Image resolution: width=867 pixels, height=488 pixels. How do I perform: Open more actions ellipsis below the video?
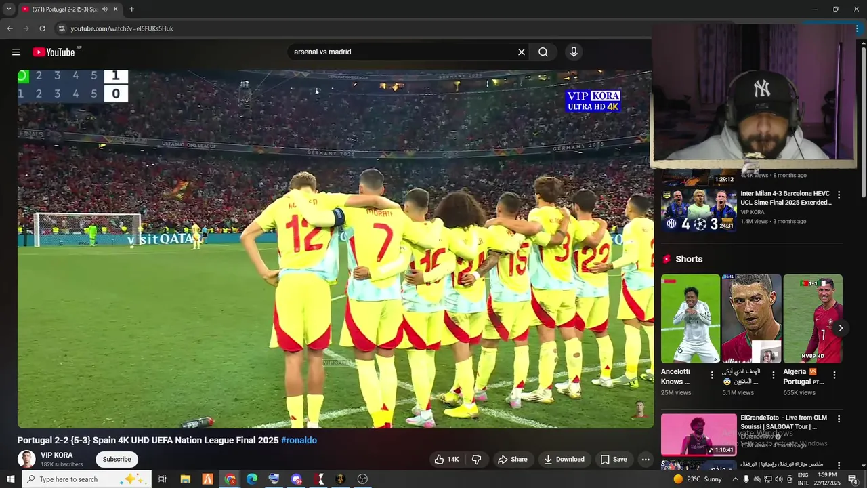click(x=646, y=460)
